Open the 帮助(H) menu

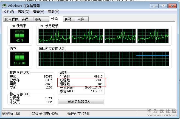point(54,12)
